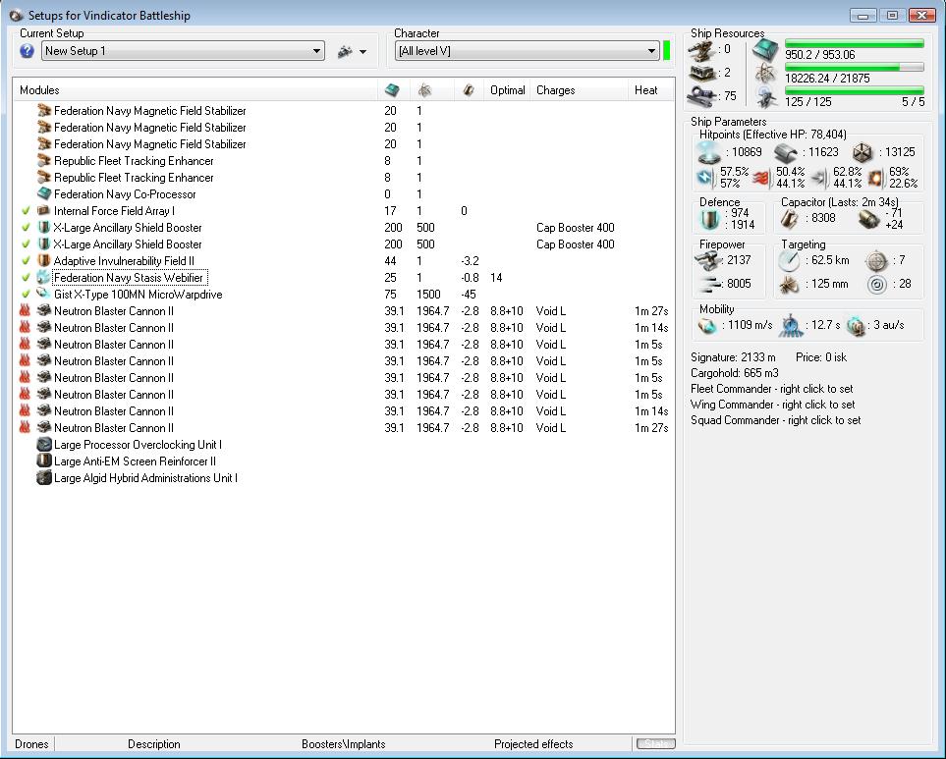Click the kinetic resistance icon near 62.8%
The width and height of the screenshot is (946, 759).
[x=819, y=178]
